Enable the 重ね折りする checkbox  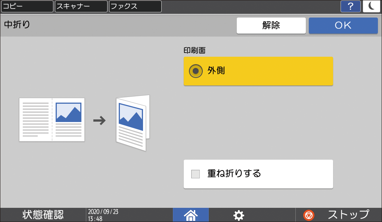pos(196,174)
